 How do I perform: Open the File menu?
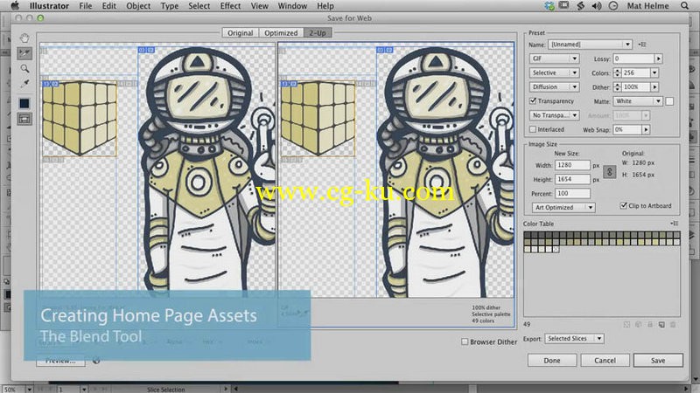coord(85,6)
